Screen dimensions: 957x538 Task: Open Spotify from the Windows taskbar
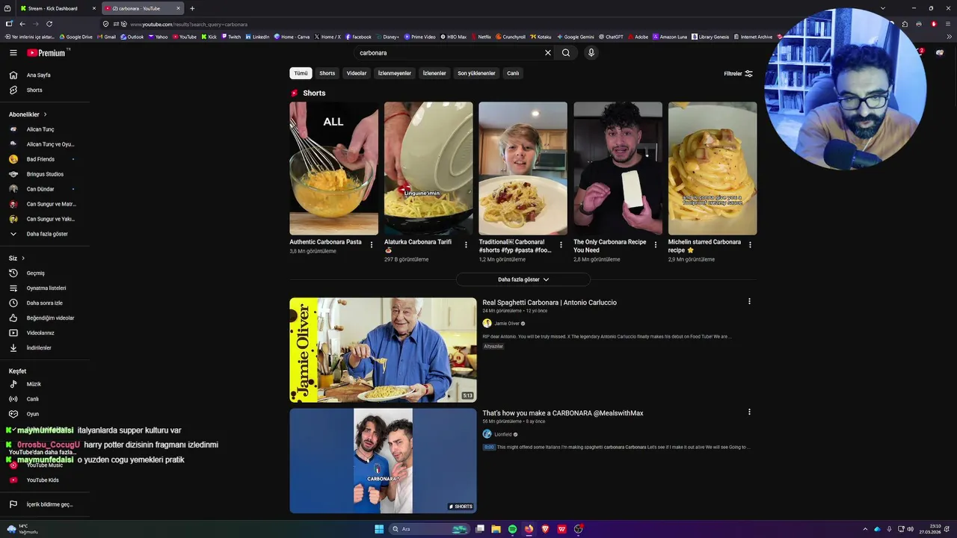(x=512, y=529)
